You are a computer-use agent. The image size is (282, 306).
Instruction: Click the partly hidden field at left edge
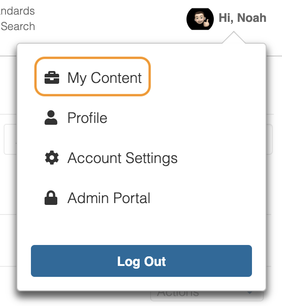click(10, 139)
